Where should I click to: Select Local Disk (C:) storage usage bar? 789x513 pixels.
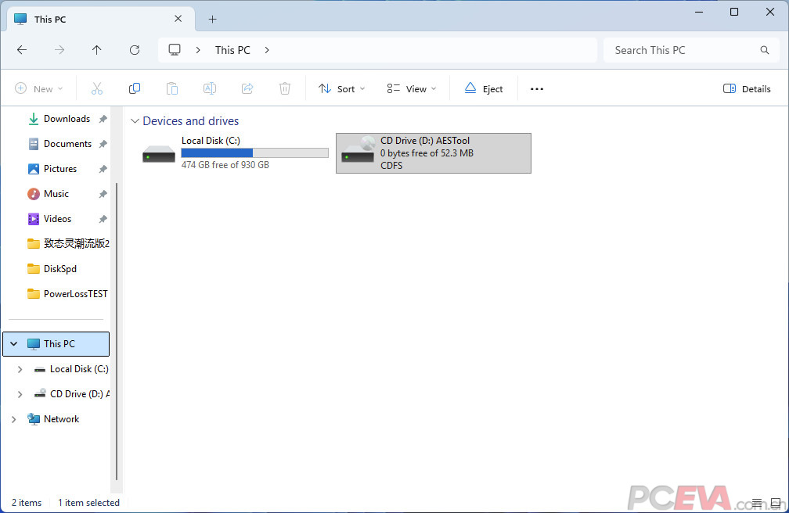coord(254,153)
